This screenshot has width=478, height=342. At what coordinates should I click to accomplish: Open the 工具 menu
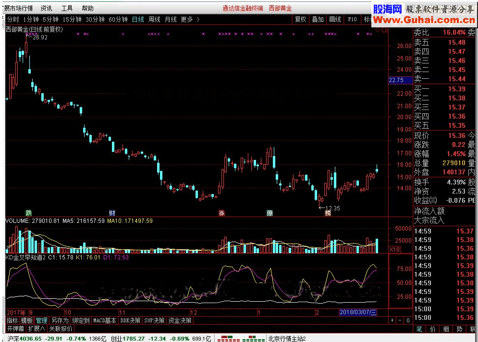pyautogui.click(x=67, y=8)
